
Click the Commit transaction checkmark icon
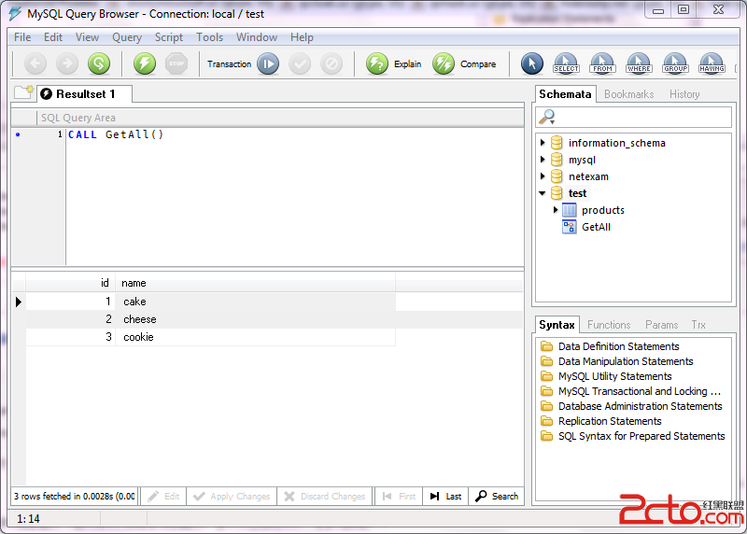point(300,63)
